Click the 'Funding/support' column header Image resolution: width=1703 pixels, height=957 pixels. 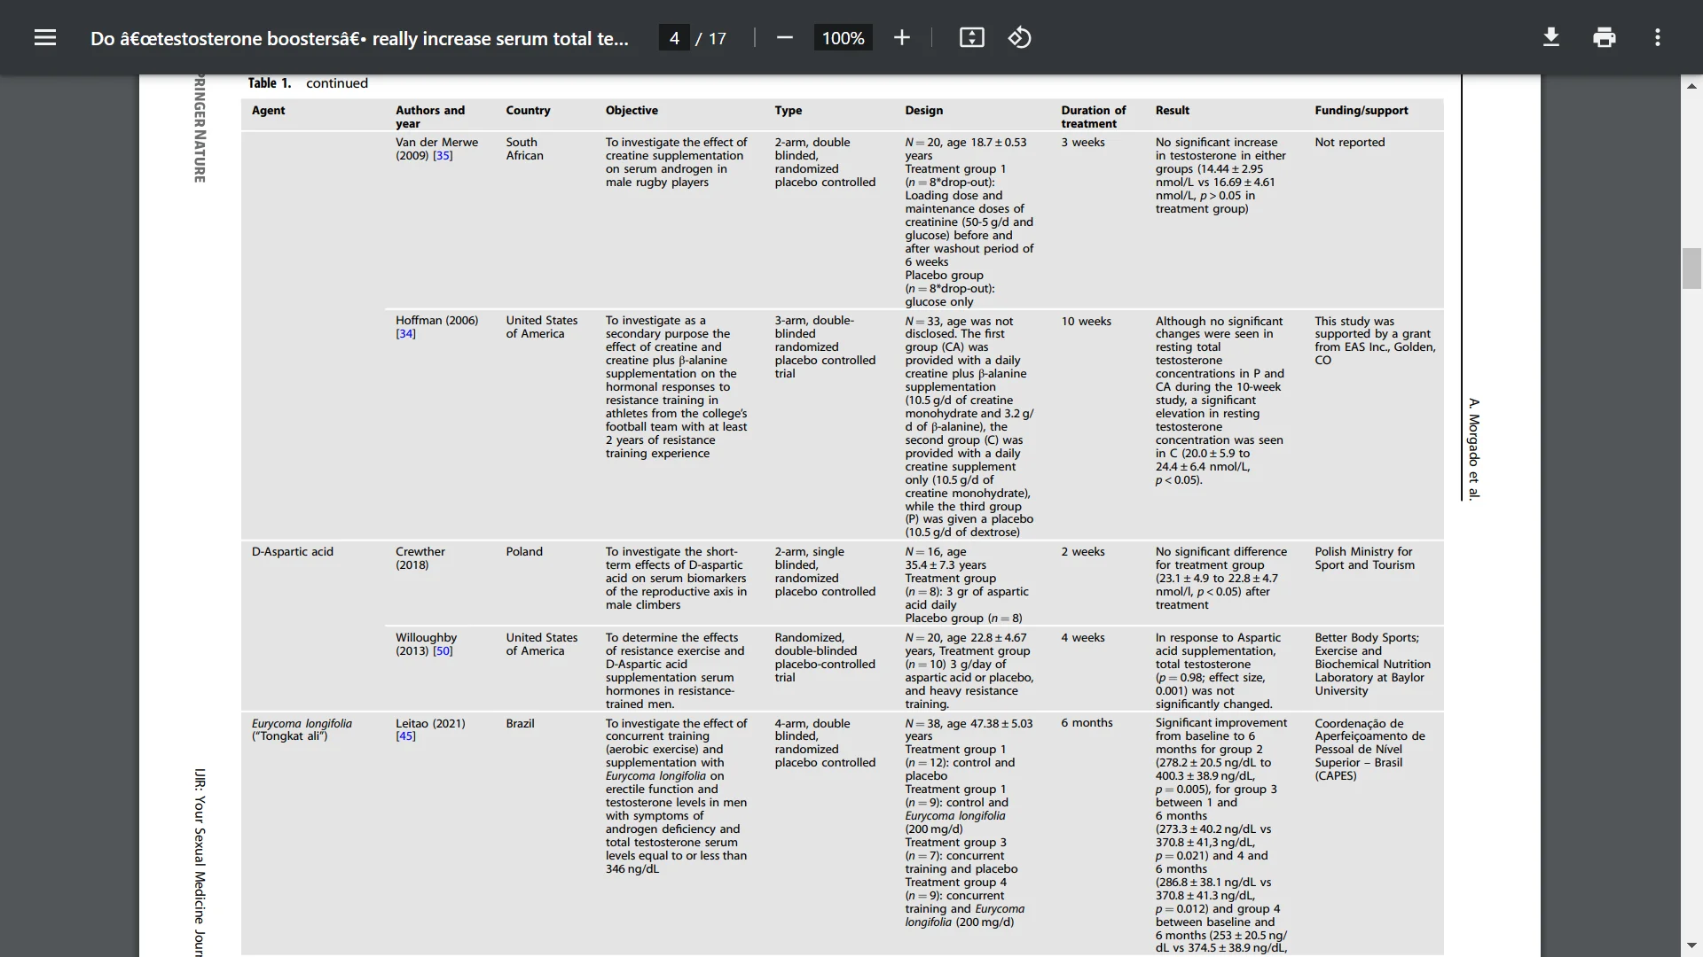coord(1361,111)
